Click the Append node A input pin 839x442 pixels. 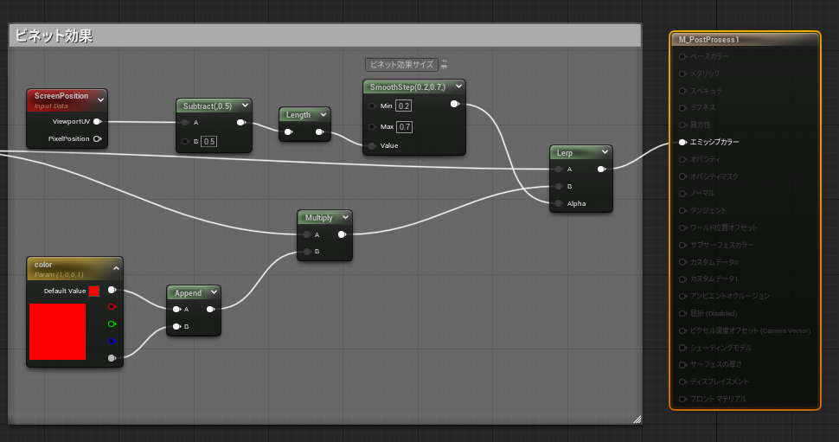176,310
